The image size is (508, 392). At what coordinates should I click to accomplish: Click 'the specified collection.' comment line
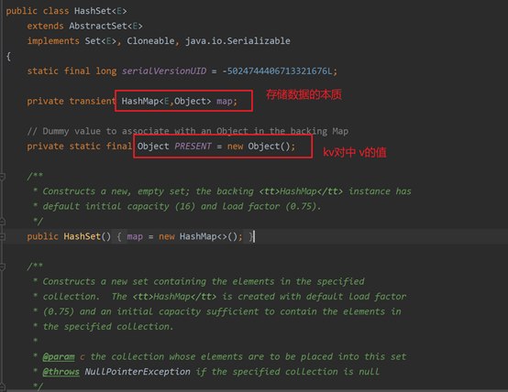coord(108,327)
